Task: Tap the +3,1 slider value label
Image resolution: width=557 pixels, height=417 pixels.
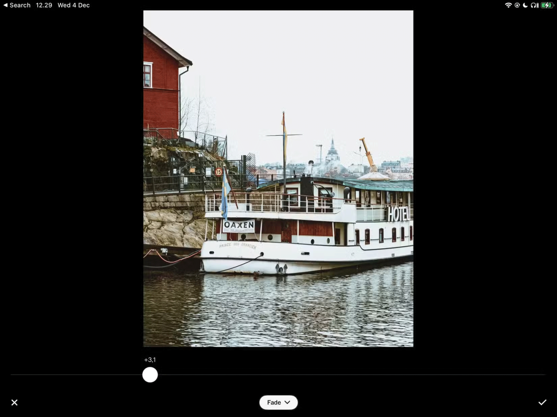Action: [150, 360]
